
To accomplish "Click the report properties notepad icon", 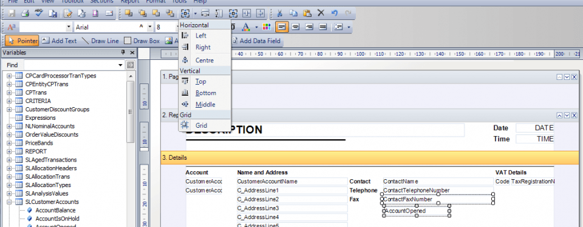I will 67,13.
